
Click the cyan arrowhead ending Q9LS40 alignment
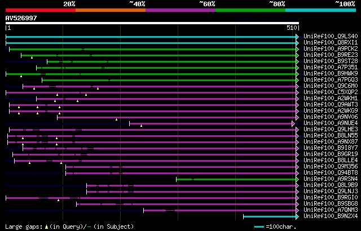[x=297, y=37]
